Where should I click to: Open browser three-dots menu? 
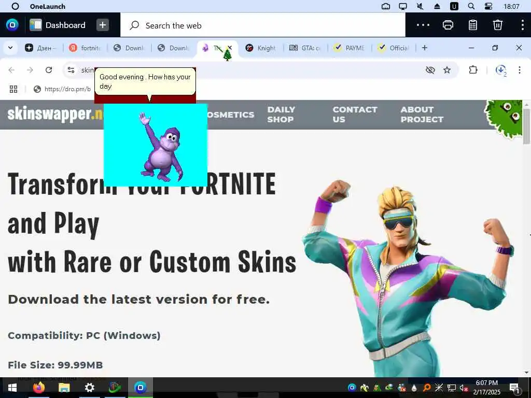point(520,70)
